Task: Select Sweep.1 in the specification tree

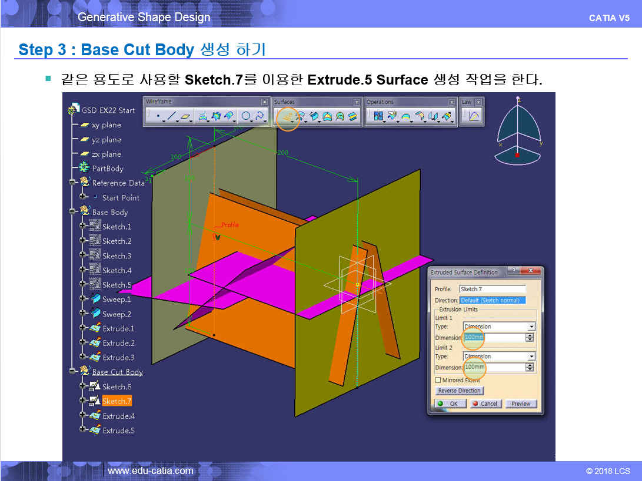Action: tap(117, 300)
